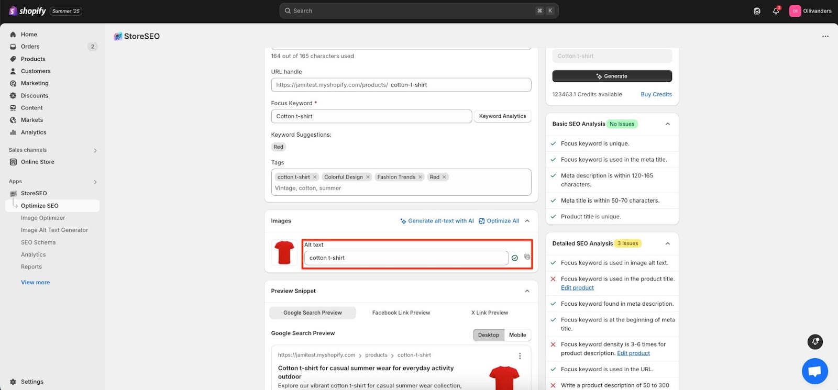
Task: Click Edit product link under product title
Action: point(577,288)
